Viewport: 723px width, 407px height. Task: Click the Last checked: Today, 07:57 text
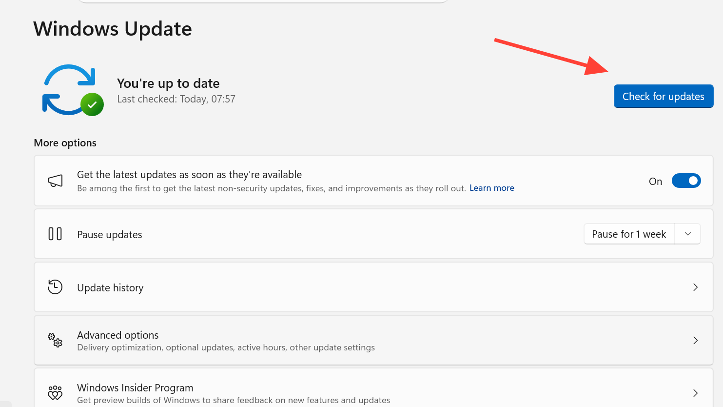coord(176,99)
